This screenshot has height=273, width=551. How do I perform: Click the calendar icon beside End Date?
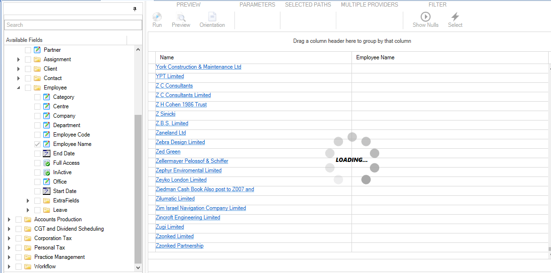click(x=47, y=153)
